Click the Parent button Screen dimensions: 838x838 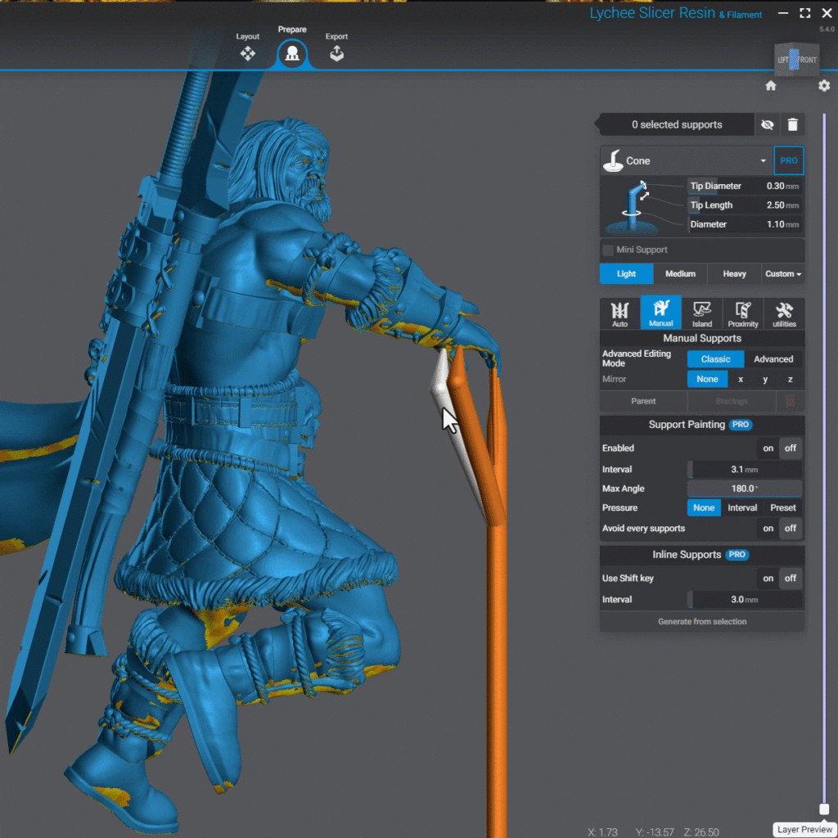643,401
